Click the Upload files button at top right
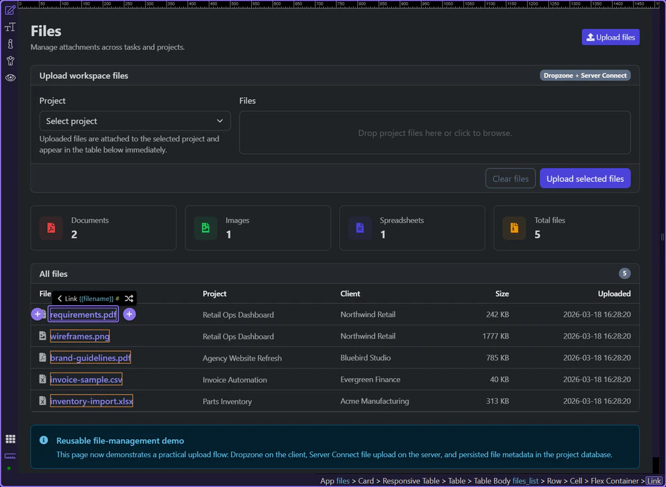Viewport: 666px width, 487px height. pos(610,37)
